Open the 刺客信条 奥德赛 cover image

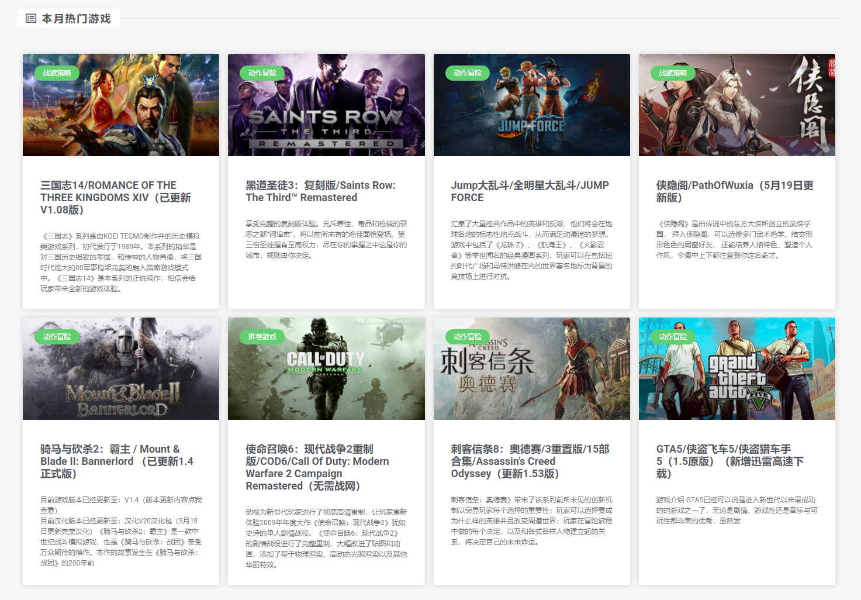click(x=532, y=369)
